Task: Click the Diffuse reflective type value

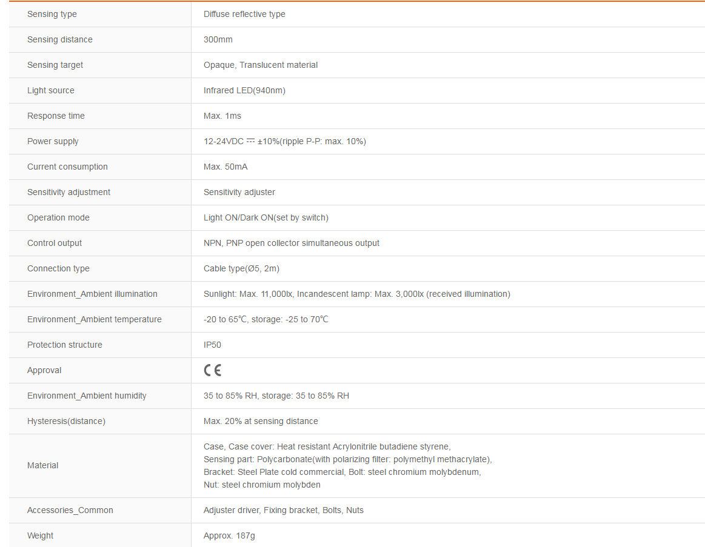Action: 244,14
